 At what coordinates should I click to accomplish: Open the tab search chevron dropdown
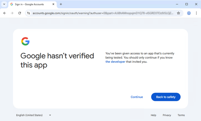(x=4, y=4)
